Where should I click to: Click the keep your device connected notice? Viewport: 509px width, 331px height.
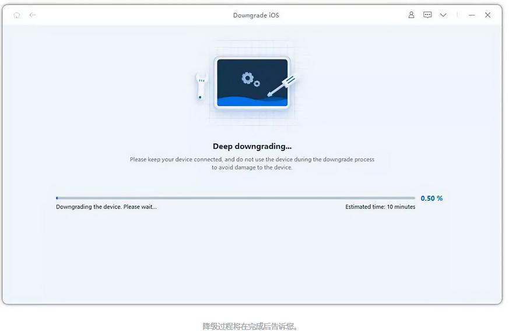252,163
